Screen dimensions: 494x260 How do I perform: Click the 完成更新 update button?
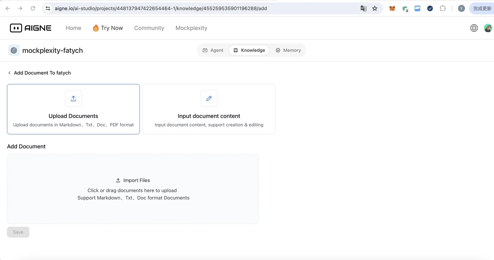482,8
